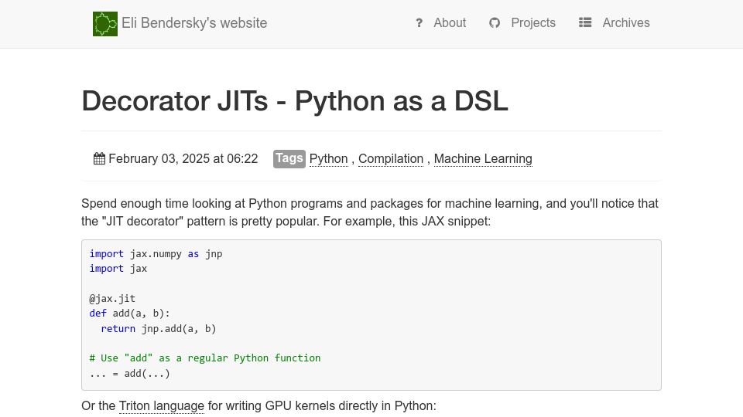The image size is (743, 417).
Task: Click the 'return jnp.add(a, b)' line
Action: (158, 329)
